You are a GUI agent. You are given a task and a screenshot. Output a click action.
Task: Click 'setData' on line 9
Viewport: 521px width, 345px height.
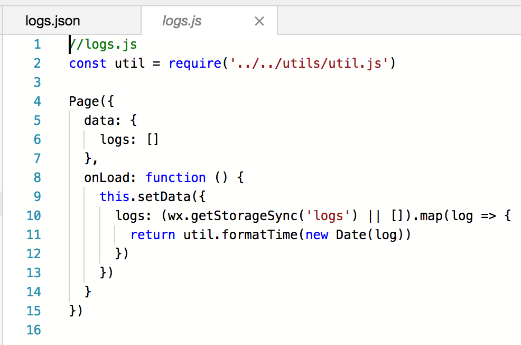164,197
